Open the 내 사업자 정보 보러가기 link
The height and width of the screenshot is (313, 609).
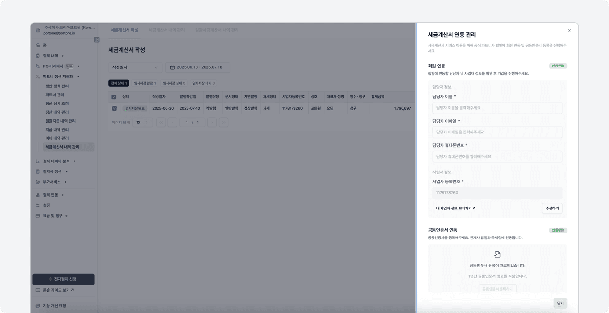coord(455,208)
